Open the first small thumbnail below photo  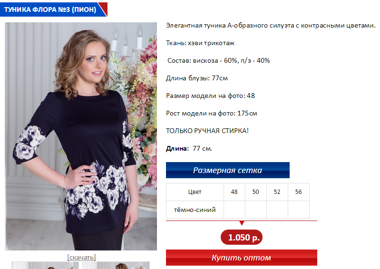pyautogui.click(x=45, y=265)
